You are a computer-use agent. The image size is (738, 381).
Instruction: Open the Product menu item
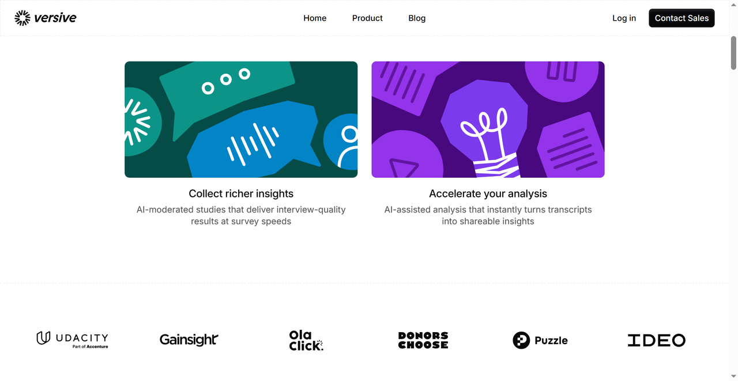[x=367, y=18]
